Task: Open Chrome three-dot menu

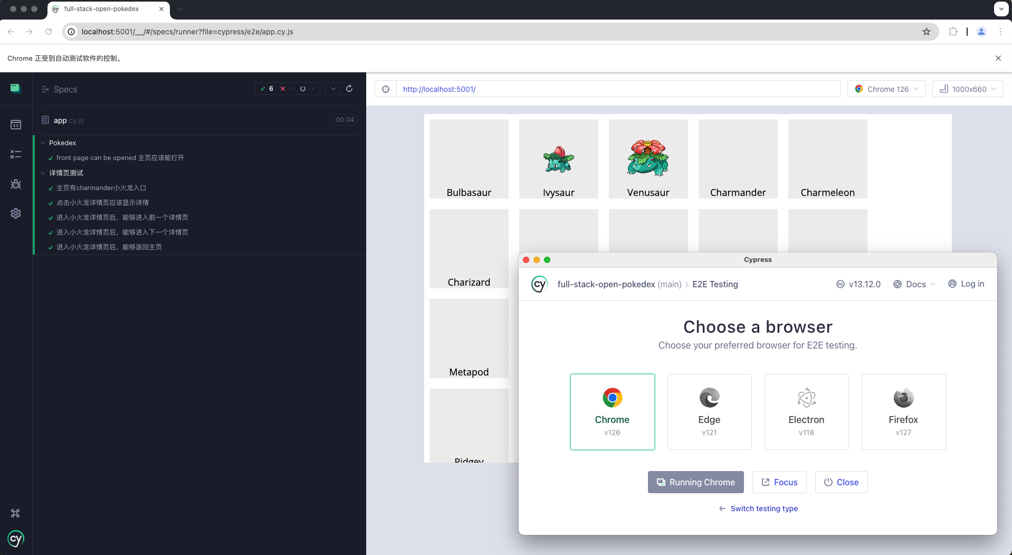Action: [1000, 32]
